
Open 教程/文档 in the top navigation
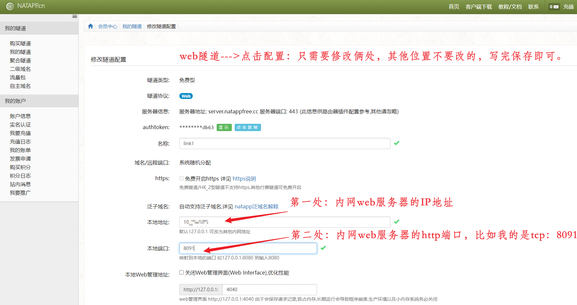510,7
